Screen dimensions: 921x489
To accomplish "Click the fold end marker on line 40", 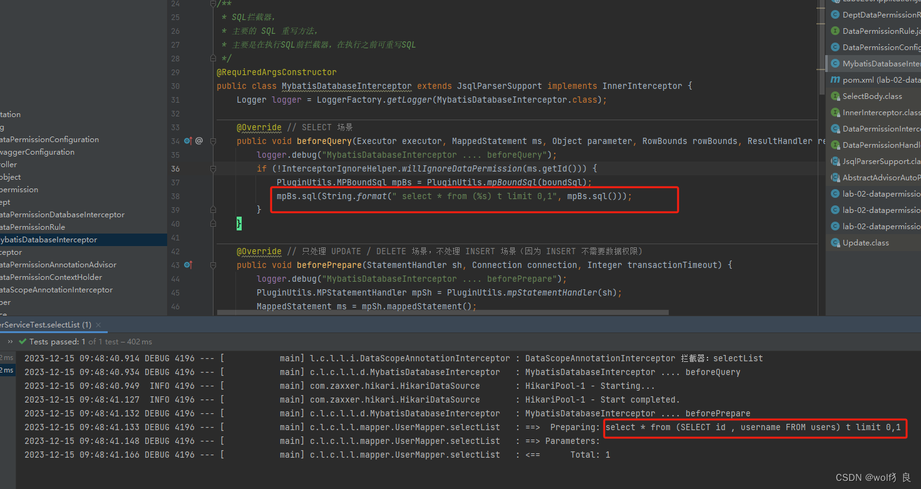I will (x=214, y=224).
